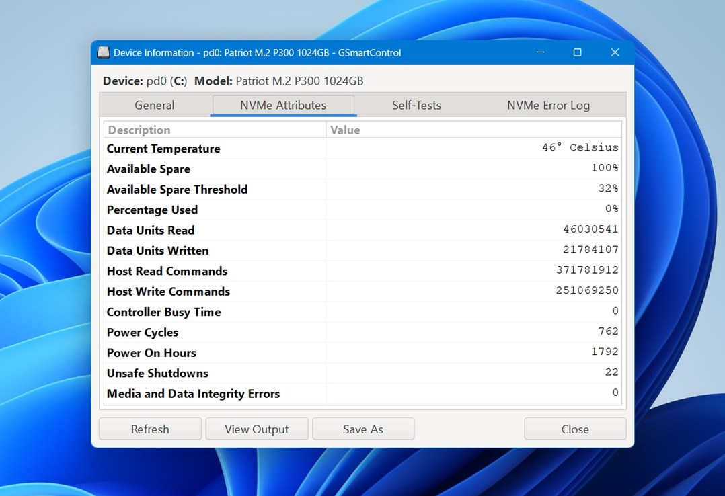Click Save As button
Image resolution: width=725 pixels, height=496 pixels.
click(363, 429)
